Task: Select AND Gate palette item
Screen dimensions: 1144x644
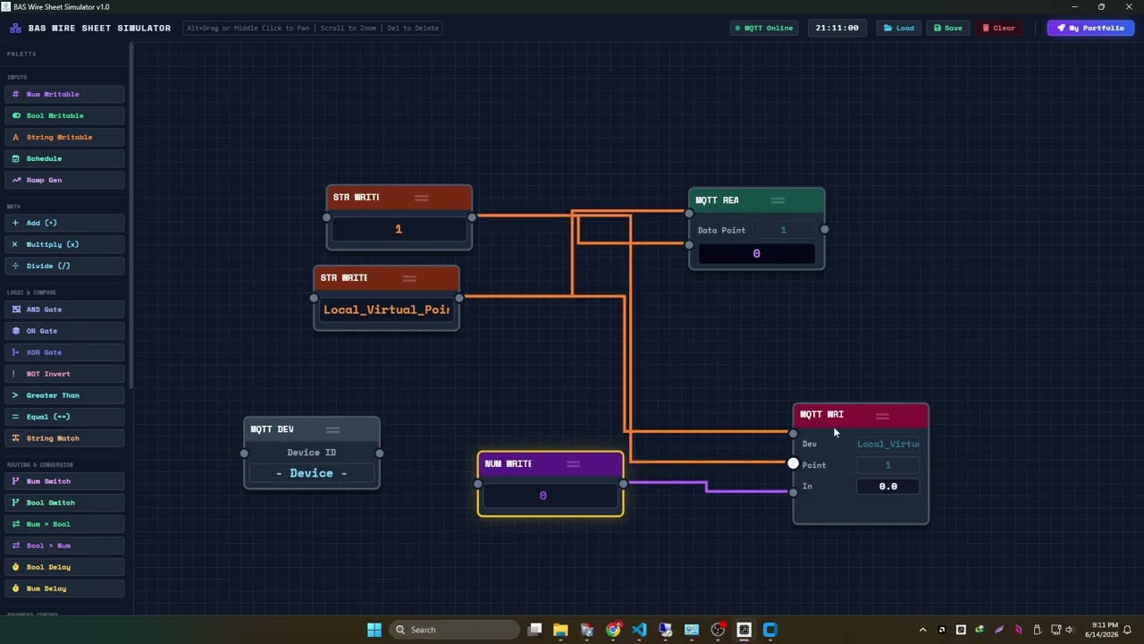Action: click(x=64, y=309)
